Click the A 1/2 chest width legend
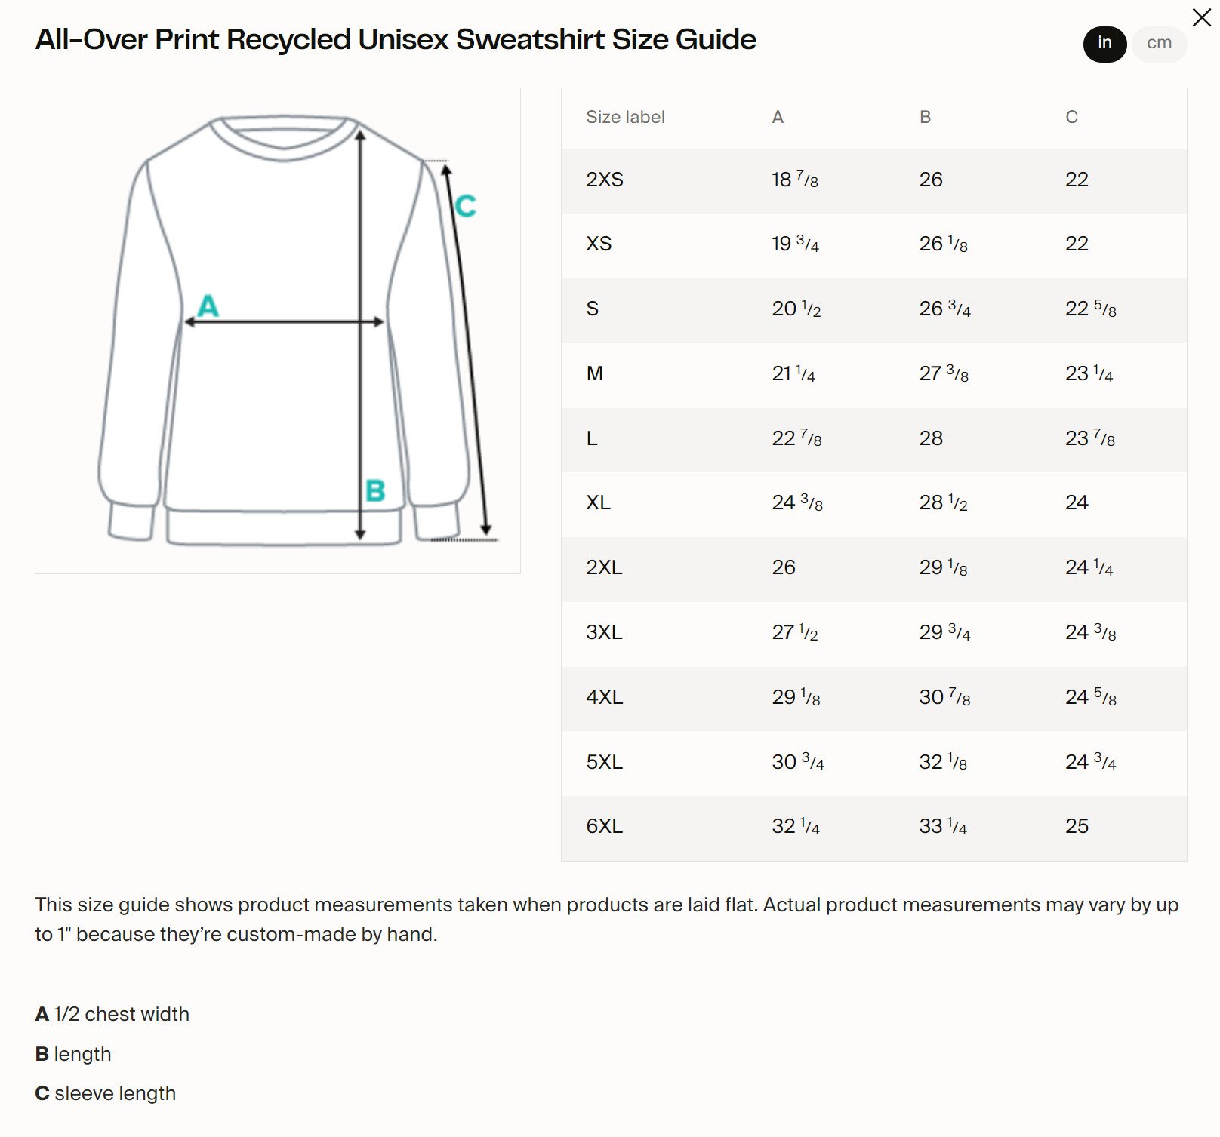The image size is (1220, 1137). point(112,1014)
